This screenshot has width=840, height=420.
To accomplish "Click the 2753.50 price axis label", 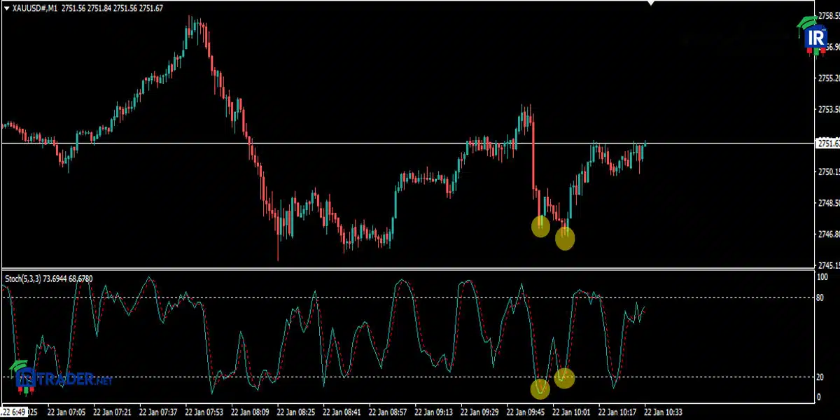I will [x=829, y=109].
